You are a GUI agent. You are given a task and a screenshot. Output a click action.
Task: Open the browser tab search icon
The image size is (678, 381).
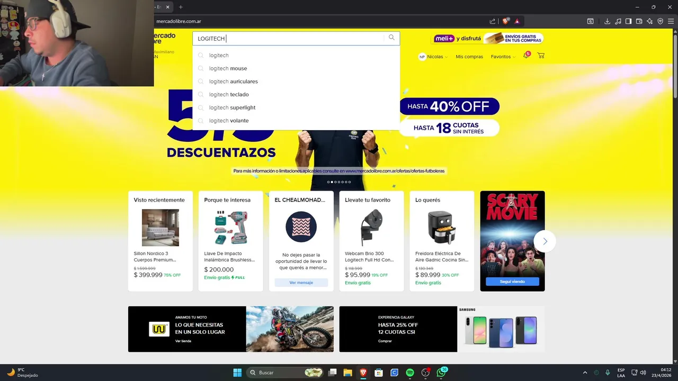590,21
